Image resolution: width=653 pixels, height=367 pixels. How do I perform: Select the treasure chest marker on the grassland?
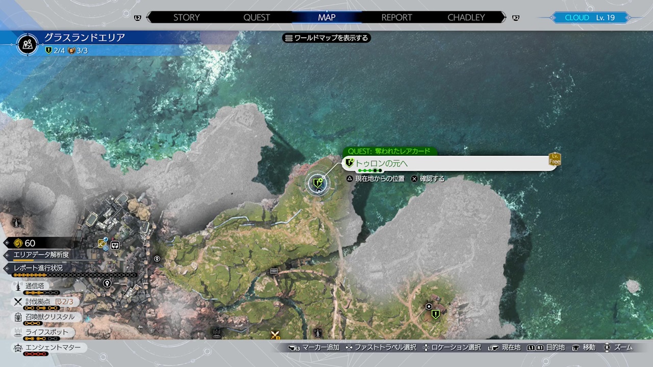[x=274, y=271]
